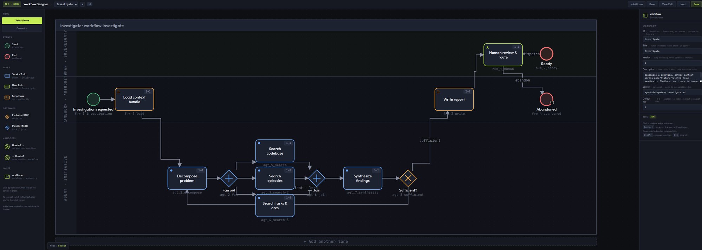Click the hum_2_ready node ID label
This screenshot has height=250, width=702.
point(546,68)
